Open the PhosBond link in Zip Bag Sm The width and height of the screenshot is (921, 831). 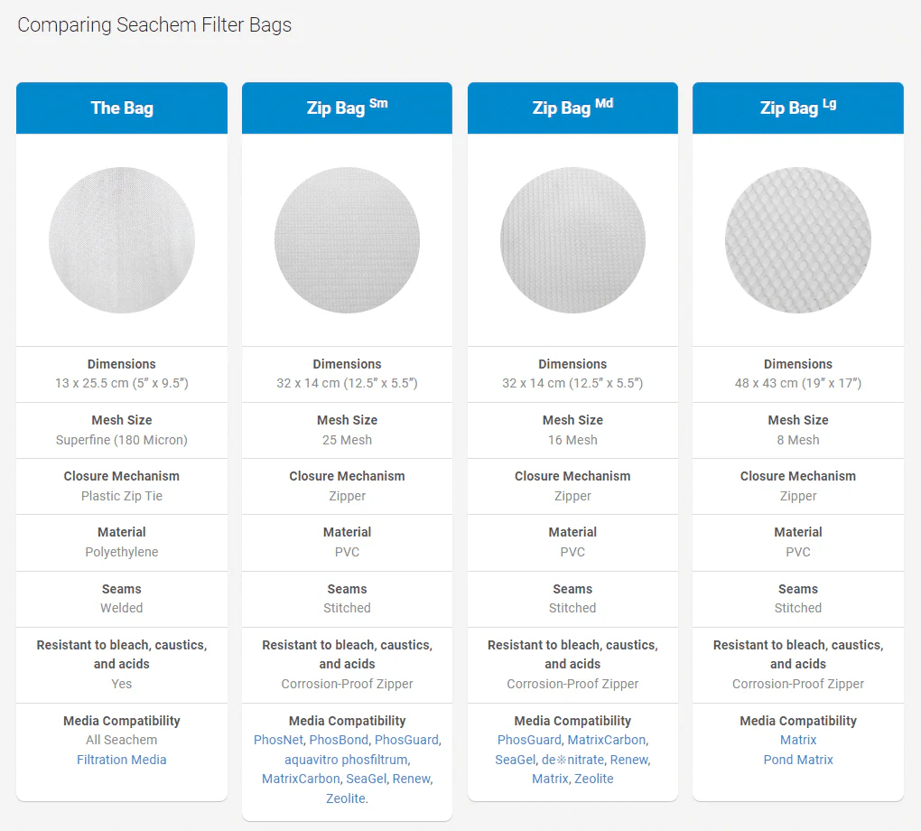(x=339, y=740)
